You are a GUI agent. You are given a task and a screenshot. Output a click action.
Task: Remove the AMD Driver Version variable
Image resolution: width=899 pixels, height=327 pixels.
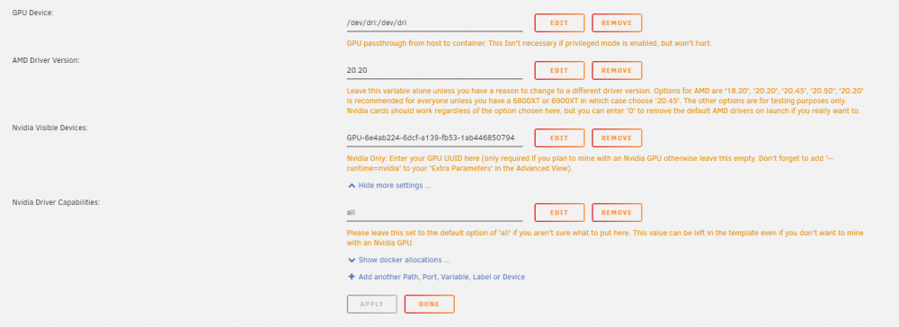click(617, 70)
